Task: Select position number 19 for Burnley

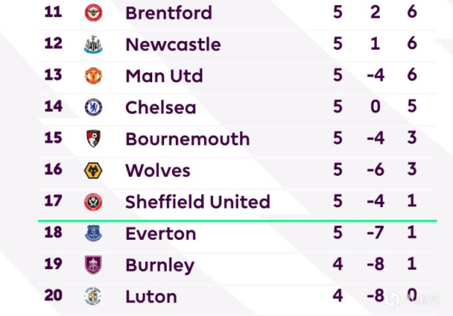Action: [53, 264]
